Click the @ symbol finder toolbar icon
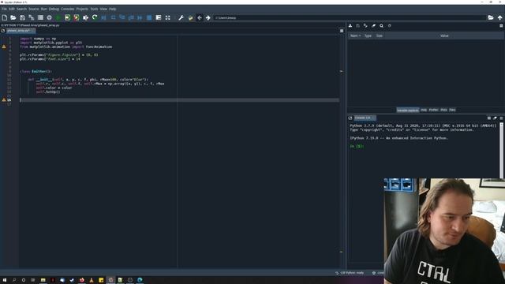Screen dimensions: 505x284 point(49,17)
